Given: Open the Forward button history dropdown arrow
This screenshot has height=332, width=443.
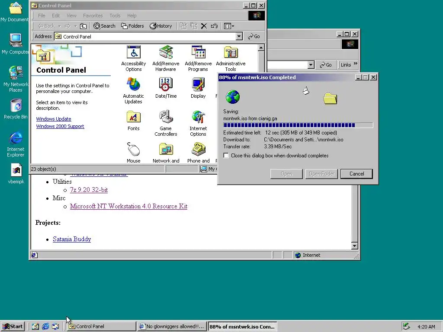Looking at the screenshot, I should [75, 26].
